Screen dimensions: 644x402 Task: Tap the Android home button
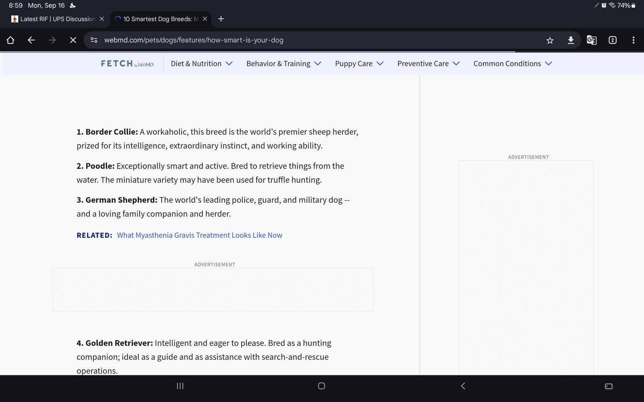(x=322, y=386)
